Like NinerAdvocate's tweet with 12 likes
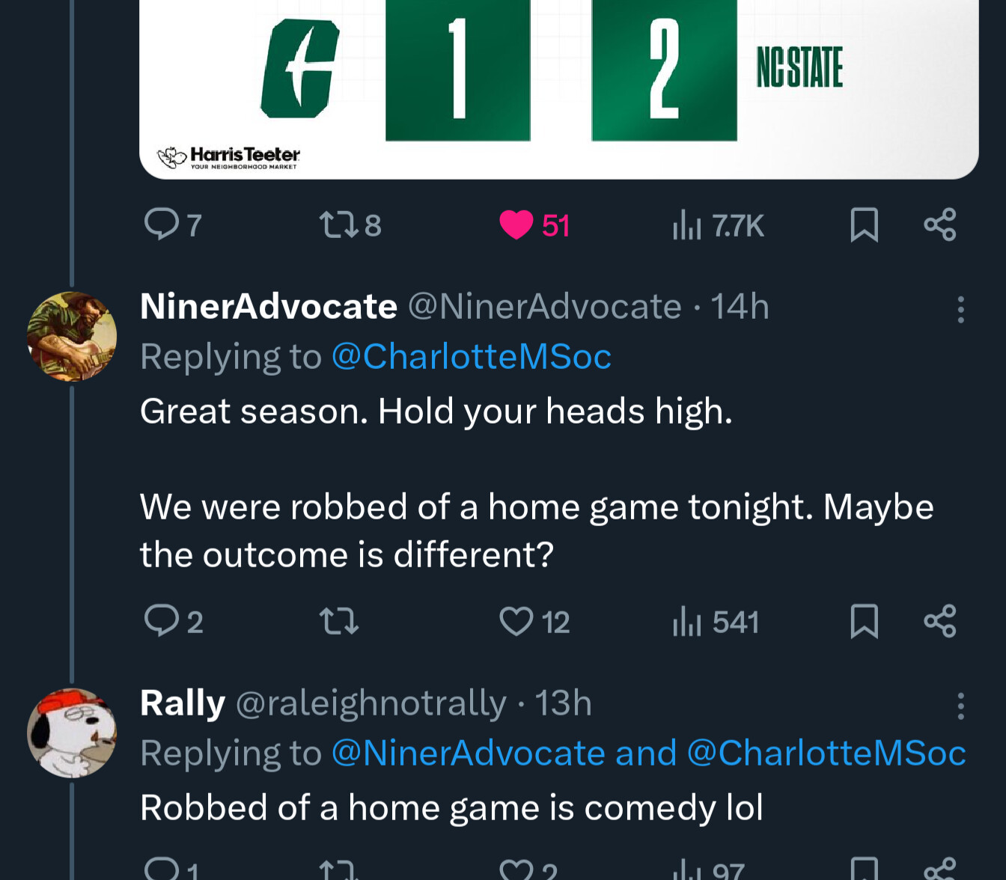Image resolution: width=1006 pixels, height=880 pixels. coord(516,621)
